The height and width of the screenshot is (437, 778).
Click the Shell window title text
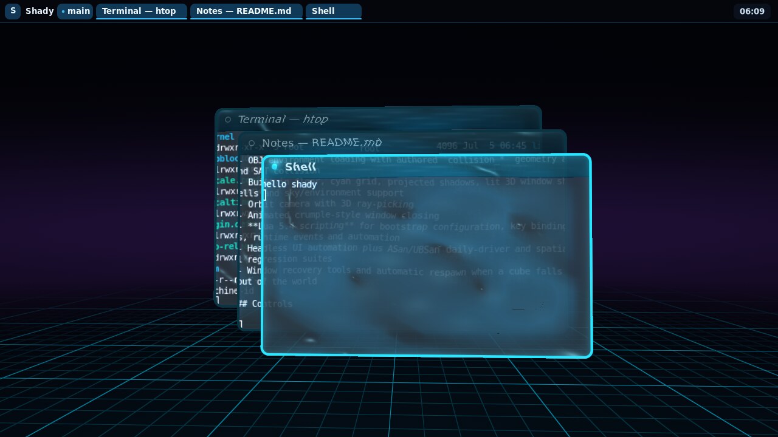[x=300, y=166]
